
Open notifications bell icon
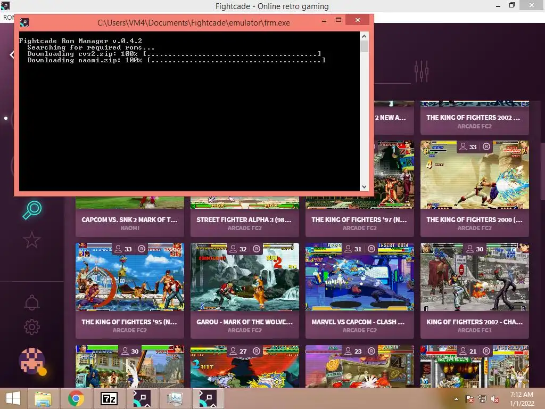pyautogui.click(x=31, y=302)
